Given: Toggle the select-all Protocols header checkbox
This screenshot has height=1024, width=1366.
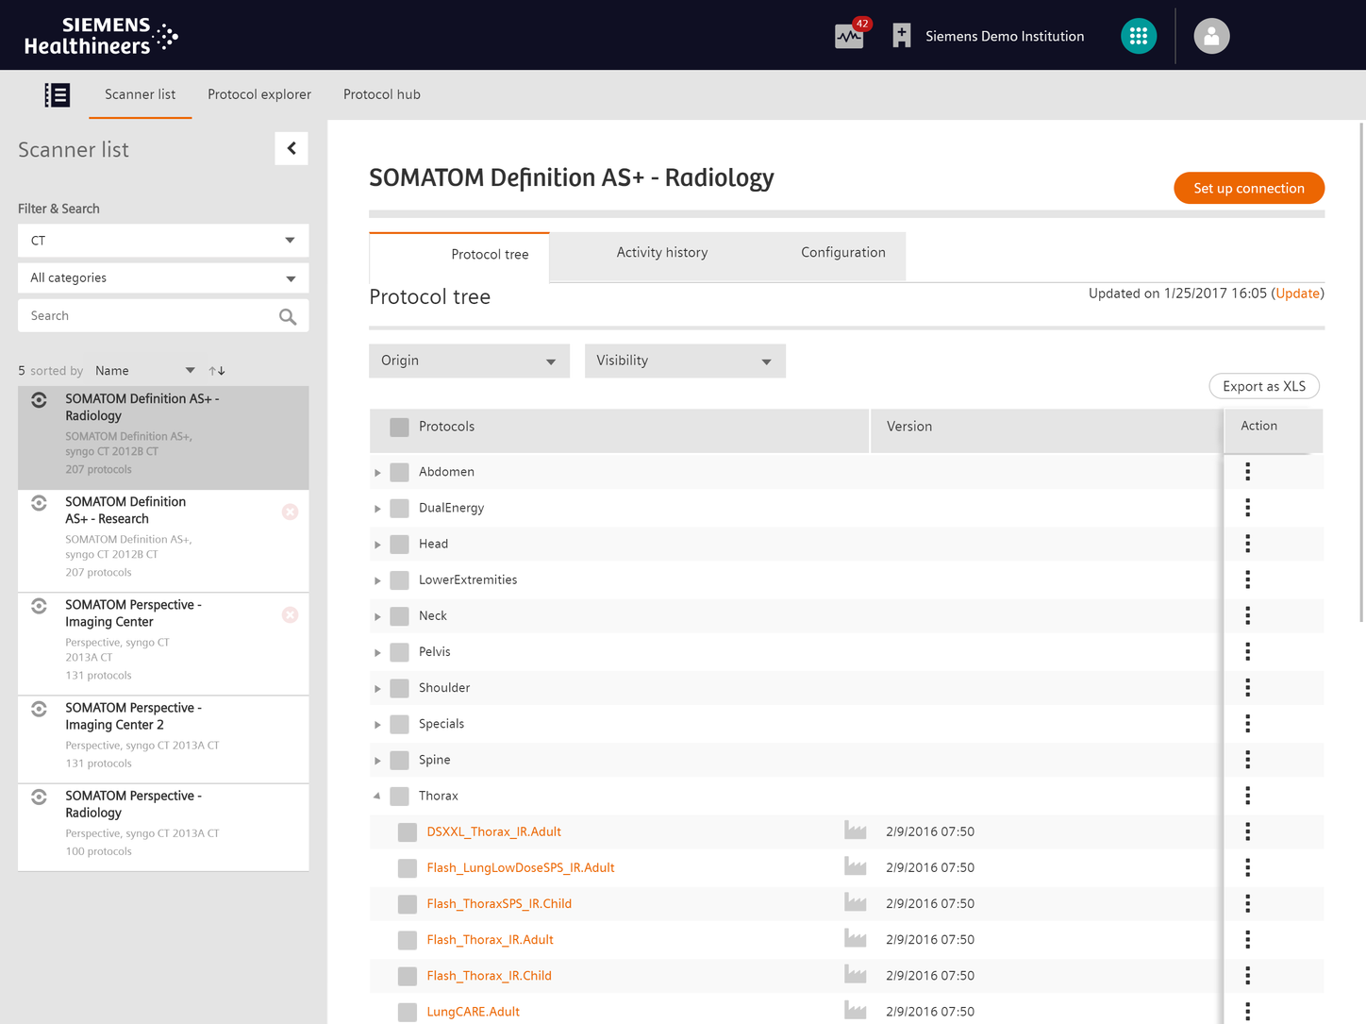Looking at the screenshot, I should coord(399,427).
